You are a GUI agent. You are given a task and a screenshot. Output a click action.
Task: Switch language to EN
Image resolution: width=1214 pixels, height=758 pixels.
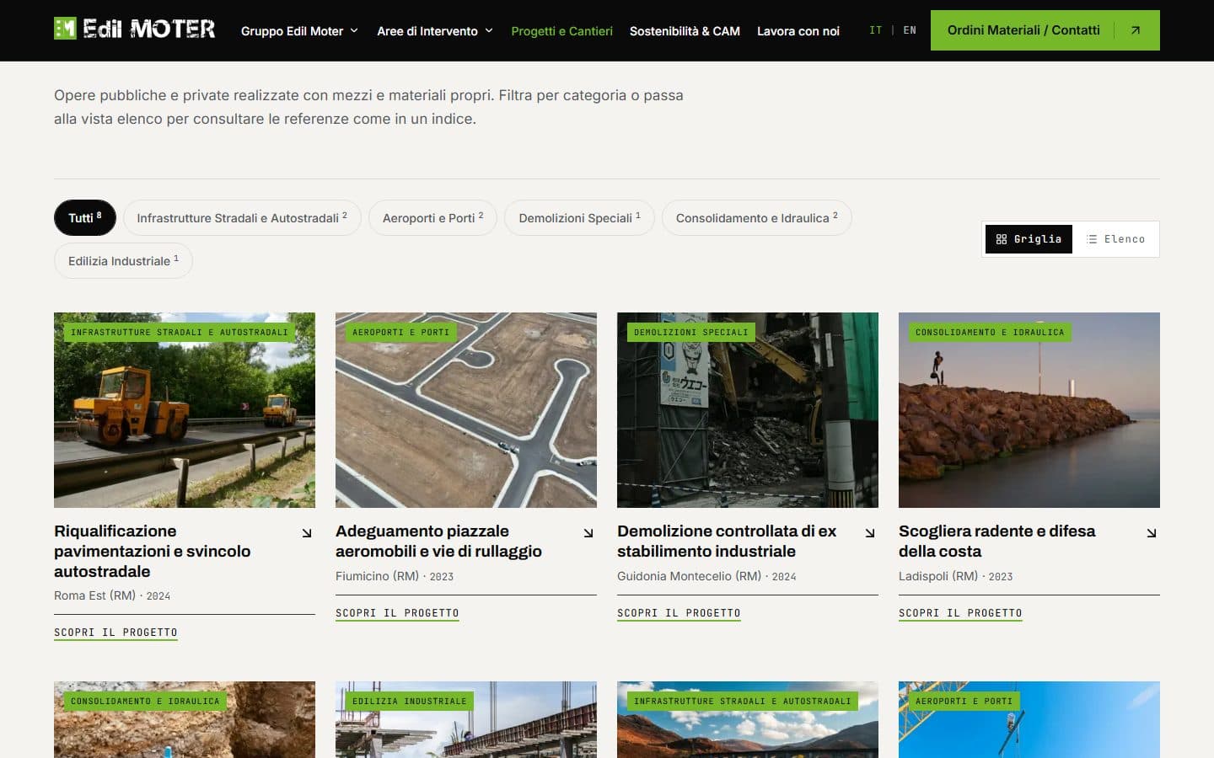coord(910,30)
